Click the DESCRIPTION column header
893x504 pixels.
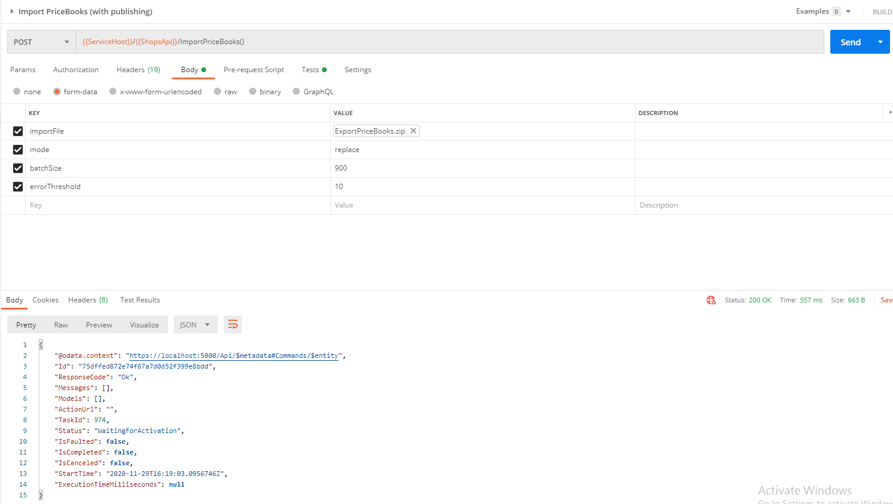click(658, 113)
